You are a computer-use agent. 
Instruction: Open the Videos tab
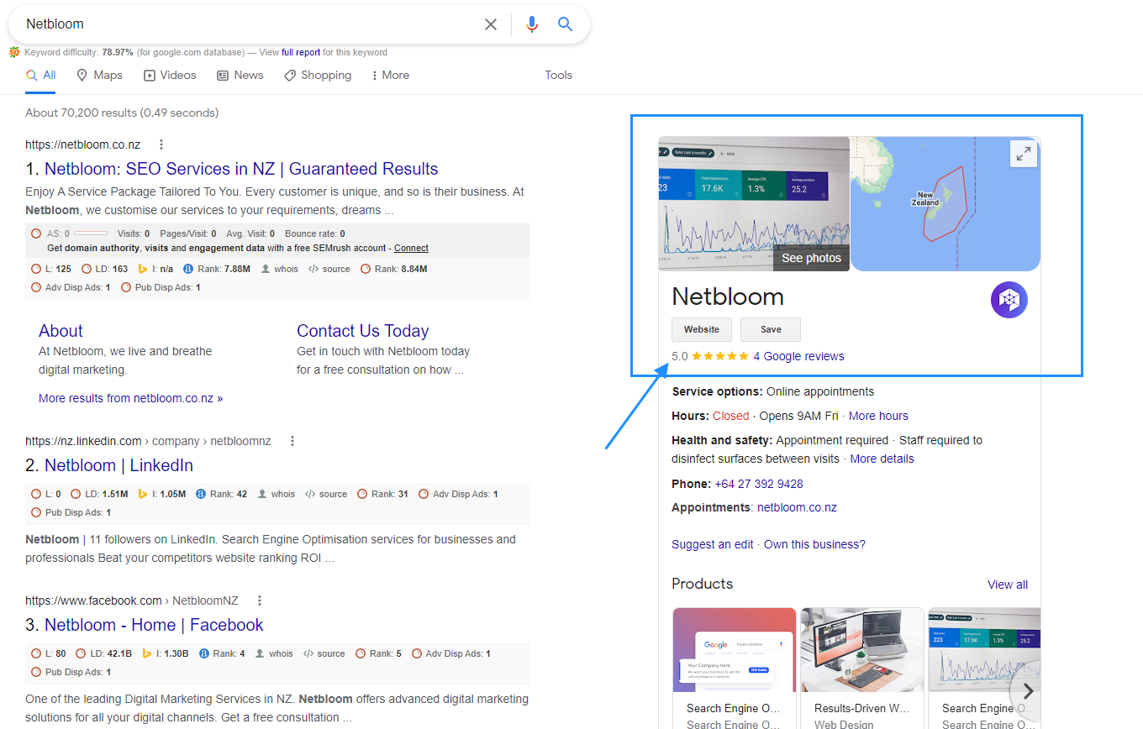coord(170,75)
